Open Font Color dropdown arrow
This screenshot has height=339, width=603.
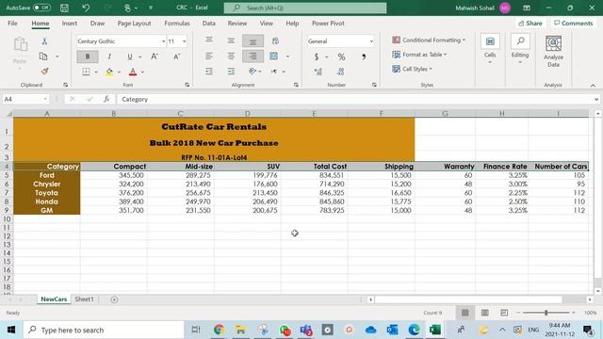pos(142,72)
